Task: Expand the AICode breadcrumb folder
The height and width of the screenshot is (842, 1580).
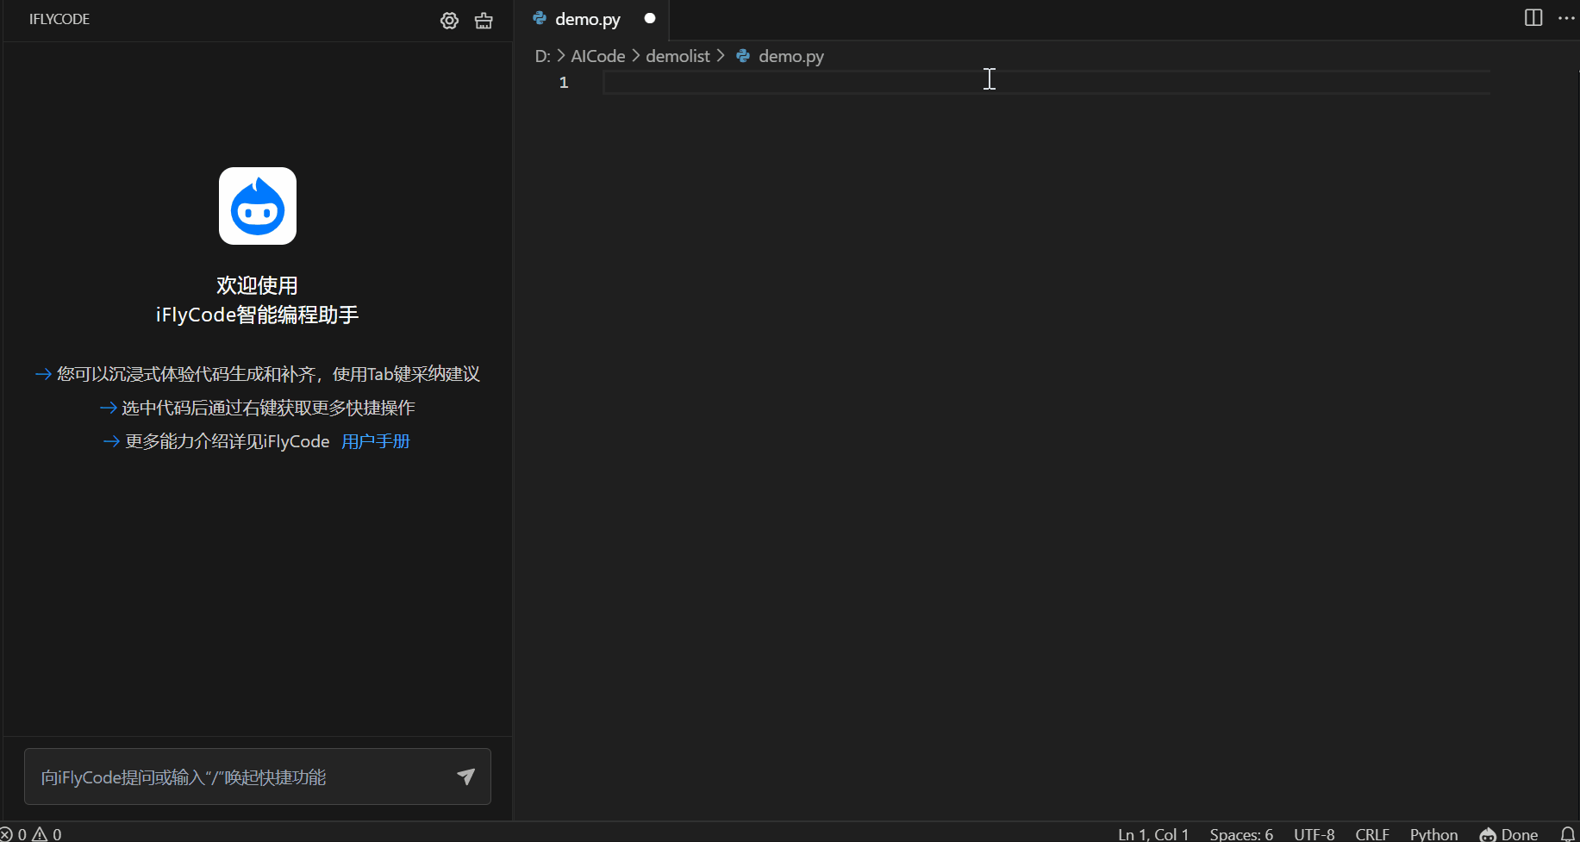Action: (x=597, y=56)
